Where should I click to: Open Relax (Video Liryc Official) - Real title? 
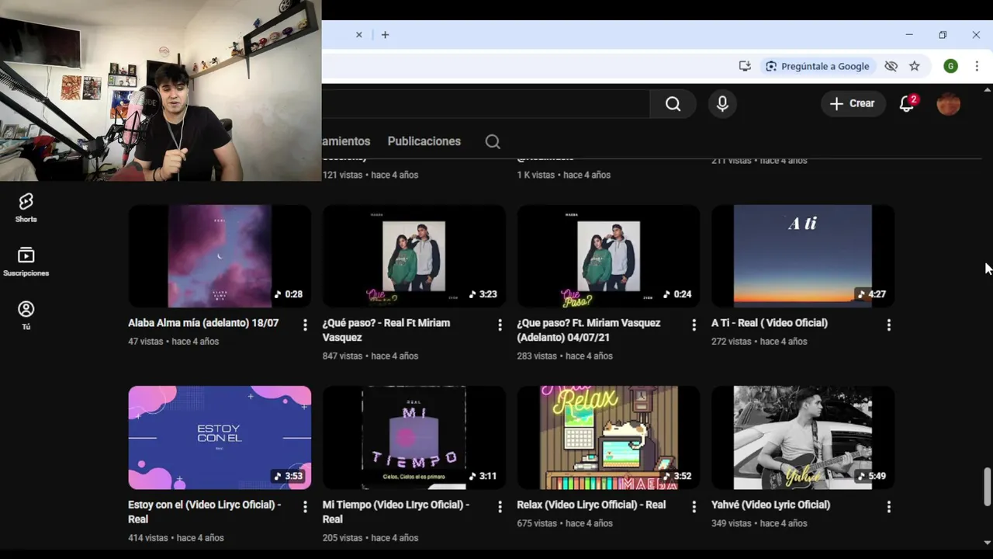pyautogui.click(x=591, y=505)
